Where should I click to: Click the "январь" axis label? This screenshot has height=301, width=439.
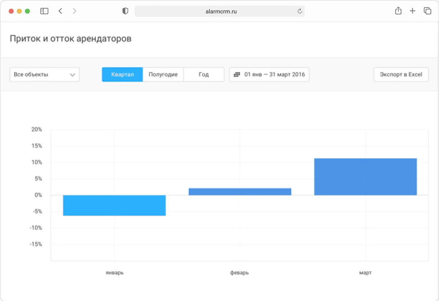(x=115, y=273)
